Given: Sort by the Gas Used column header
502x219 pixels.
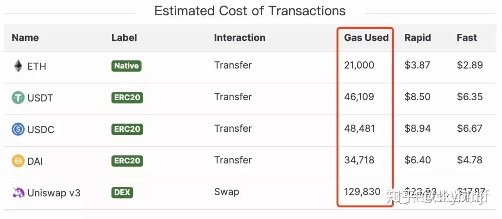Looking at the screenshot, I should [x=366, y=38].
